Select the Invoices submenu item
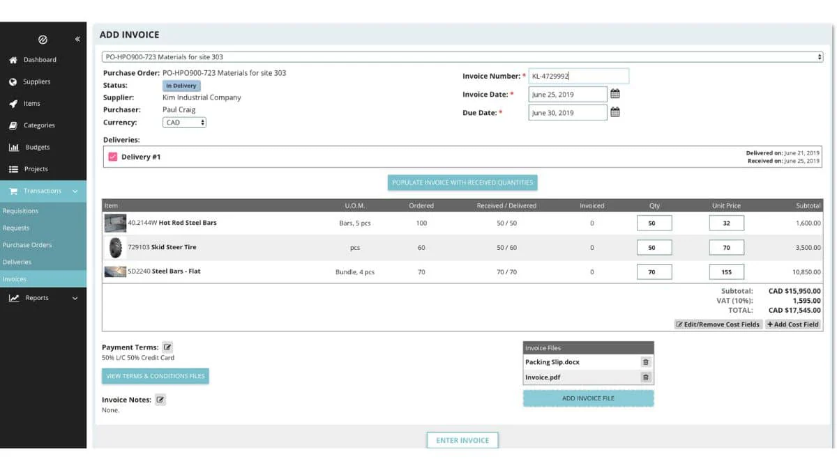This screenshot has width=837, height=470. (43, 279)
